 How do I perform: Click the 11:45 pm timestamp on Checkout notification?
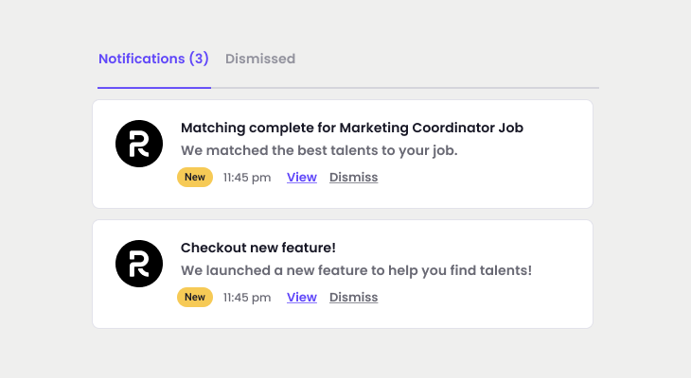(x=247, y=298)
